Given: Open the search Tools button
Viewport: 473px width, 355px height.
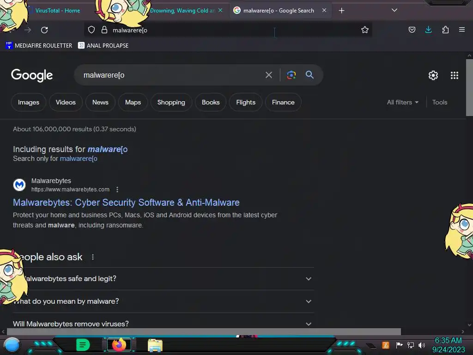Looking at the screenshot, I should (440, 102).
